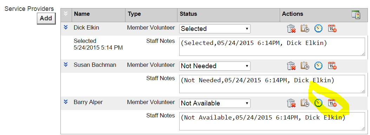Click calendar remove icon for Dick Elkin
The image size is (370, 135).
[332, 28]
